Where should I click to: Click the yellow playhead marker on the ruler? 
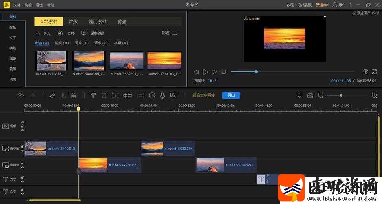click(x=79, y=109)
